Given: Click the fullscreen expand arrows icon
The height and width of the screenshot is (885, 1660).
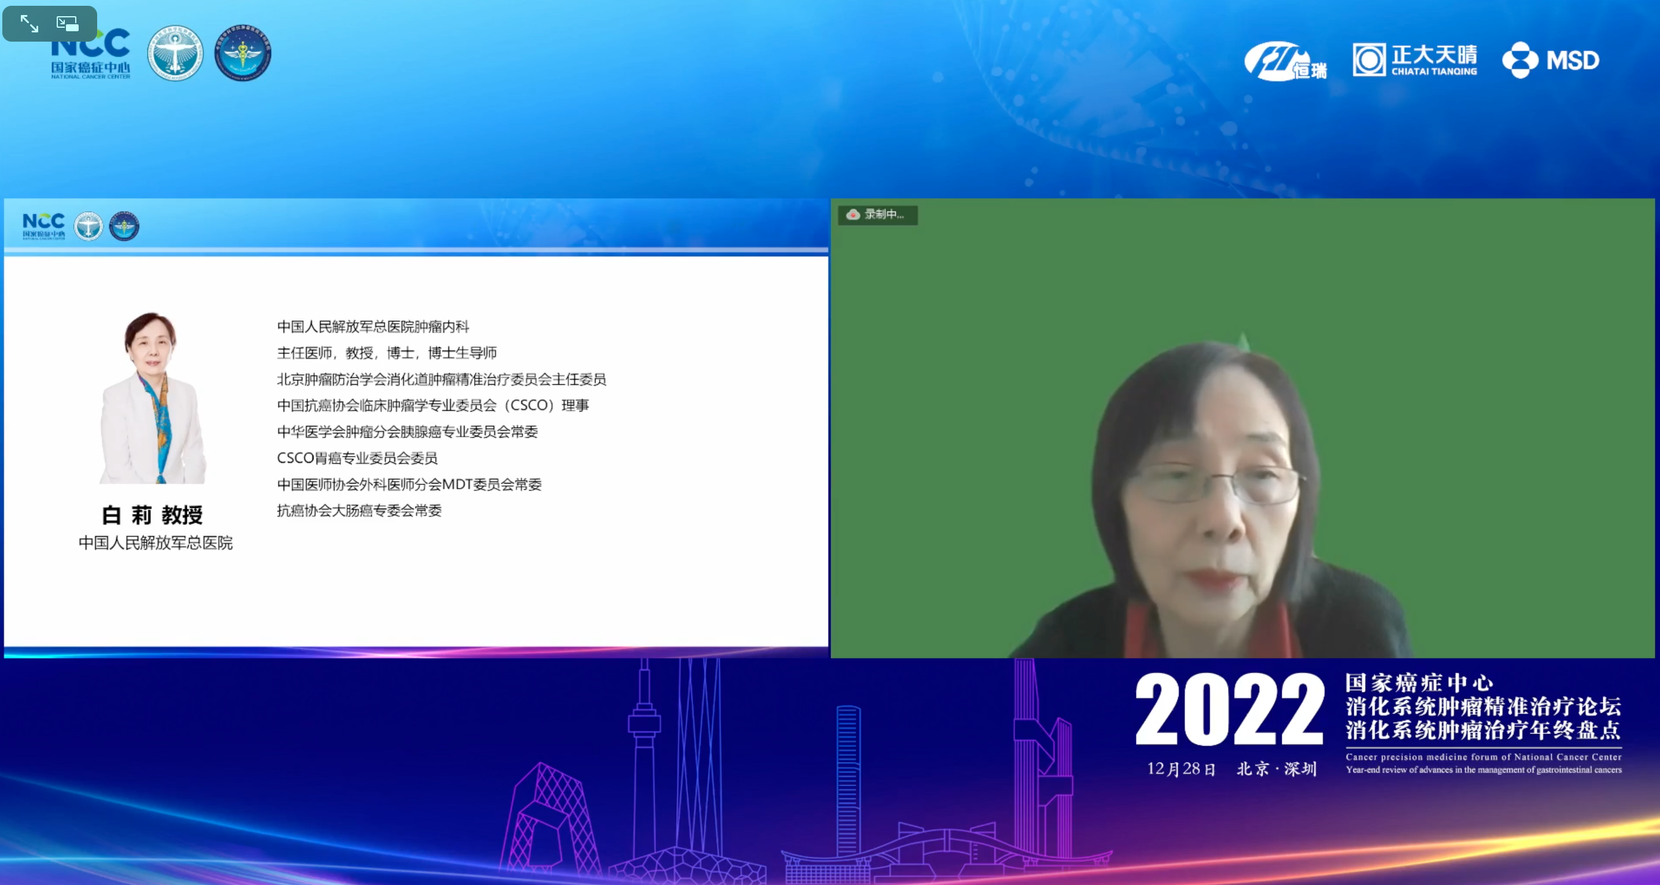Looking at the screenshot, I should (29, 24).
